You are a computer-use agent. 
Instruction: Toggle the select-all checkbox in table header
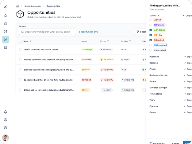[21, 41]
